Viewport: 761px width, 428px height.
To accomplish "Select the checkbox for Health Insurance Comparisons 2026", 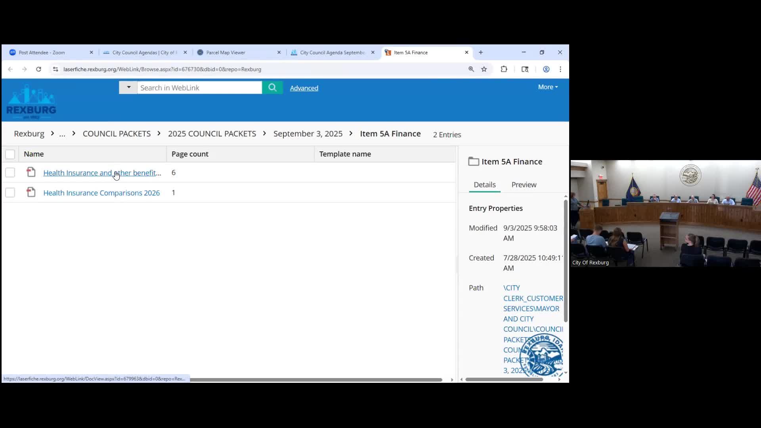I will tap(10, 193).
